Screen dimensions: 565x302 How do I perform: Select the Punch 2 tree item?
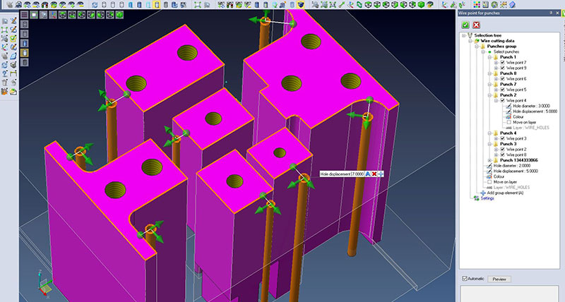pyautogui.click(x=509, y=95)
